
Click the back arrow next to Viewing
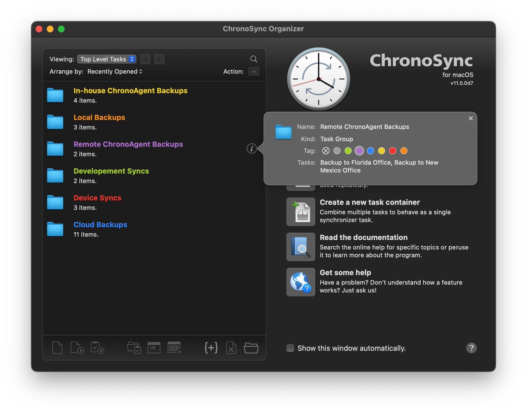(x=145, y=59)
